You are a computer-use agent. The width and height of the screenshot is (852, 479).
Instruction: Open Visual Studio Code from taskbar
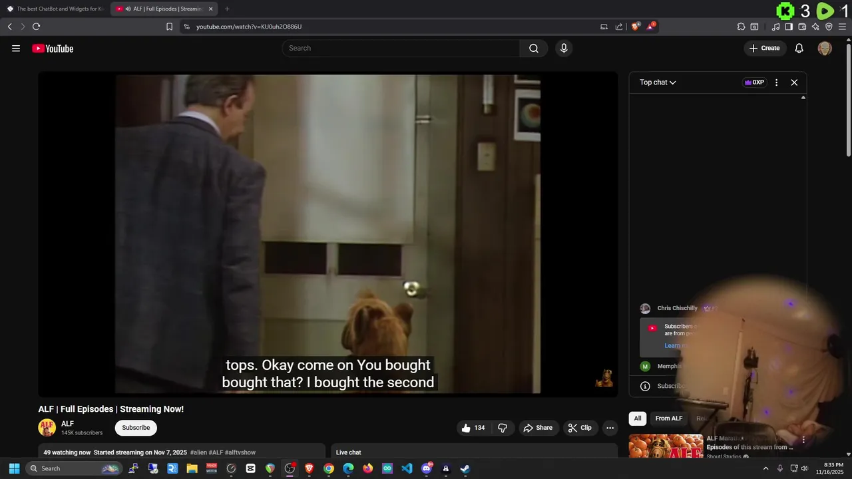(x=407, y=468)
